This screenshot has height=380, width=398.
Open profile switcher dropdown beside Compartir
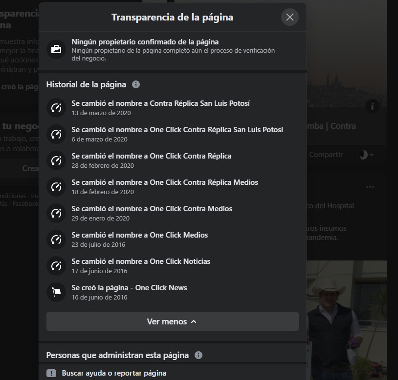point(366,155)
